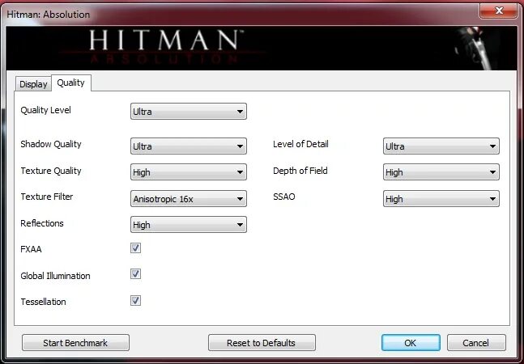
Task: Click the Hitman: Absolution window title
Action: point(49,15)
